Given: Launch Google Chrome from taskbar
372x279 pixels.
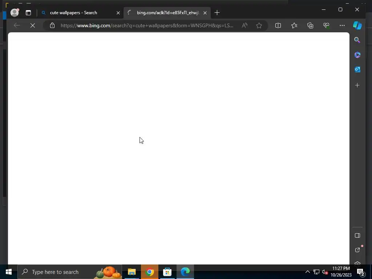Looking at the screenshot, I should pyautogui.click(x=149, y=272).
